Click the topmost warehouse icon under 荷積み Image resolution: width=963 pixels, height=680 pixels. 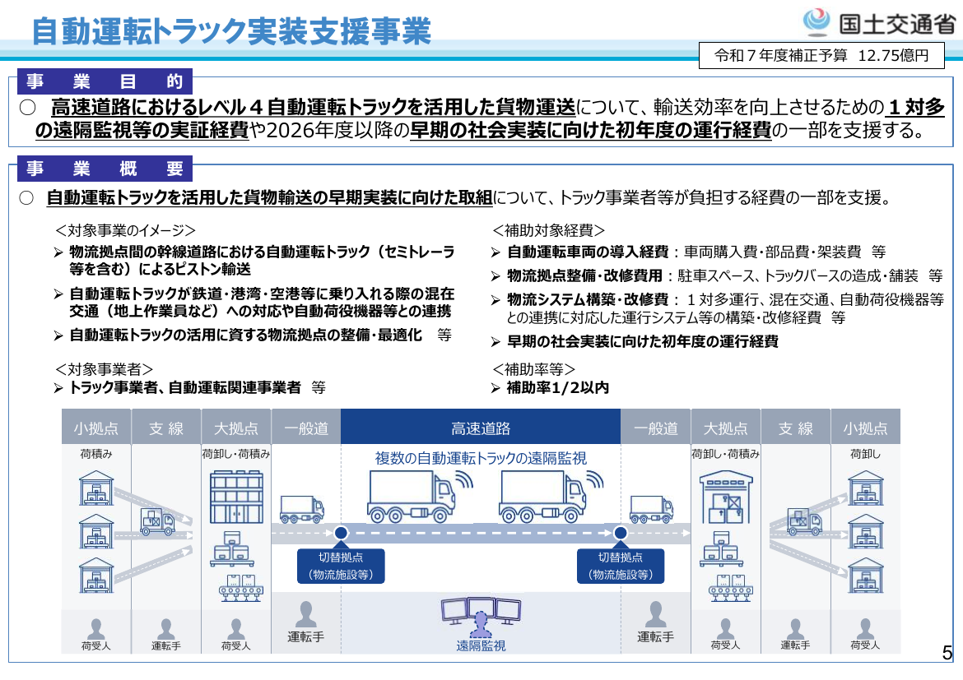[x=96, y=488]
